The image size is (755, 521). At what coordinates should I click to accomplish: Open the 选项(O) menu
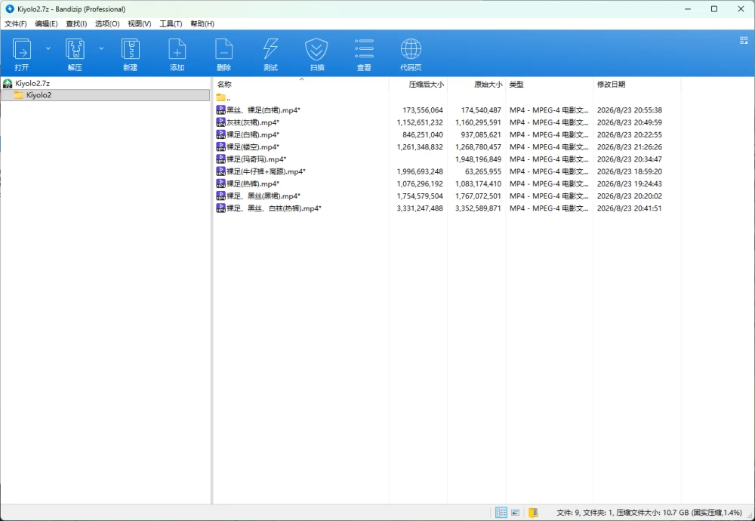click(x=107, y=23)
